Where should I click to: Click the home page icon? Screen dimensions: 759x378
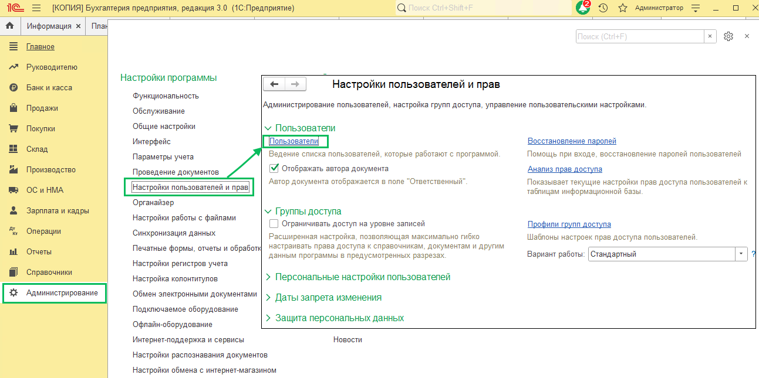[9, 26]
